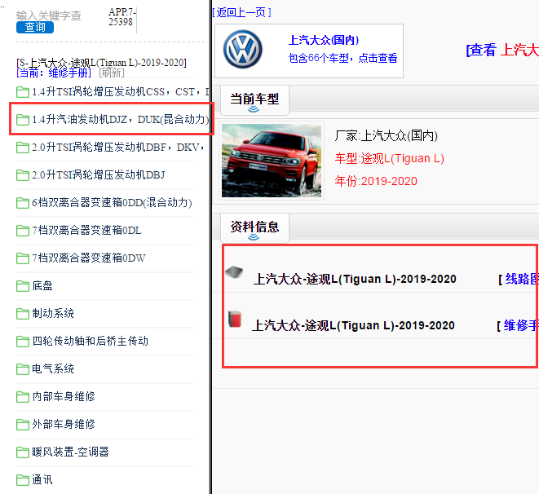Click the S-上汽大众-途观L(Tiguan L)-2019-2020 heading
Screen dimensions: 539x494
pyautogui.click(x=101, y=63)
